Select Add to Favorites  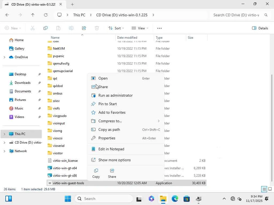(126, 112)
